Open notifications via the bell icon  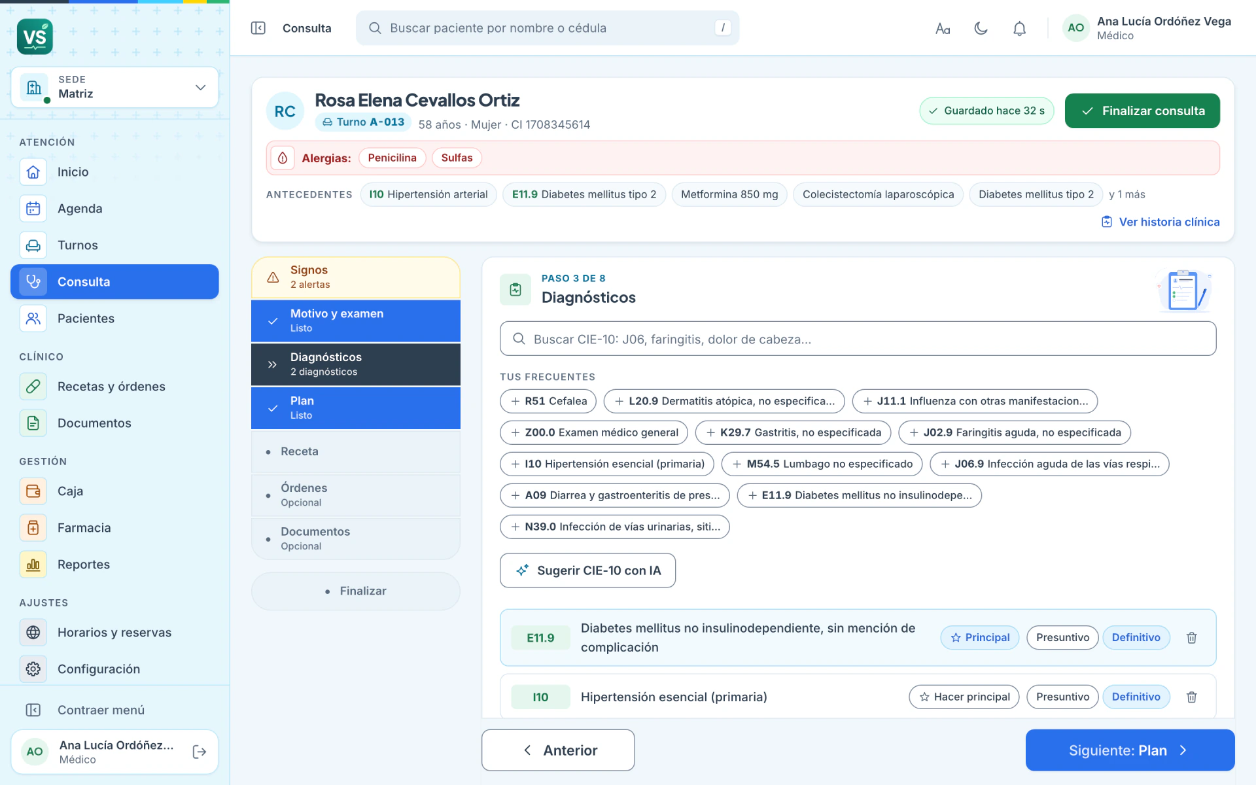click(1019, 28)
